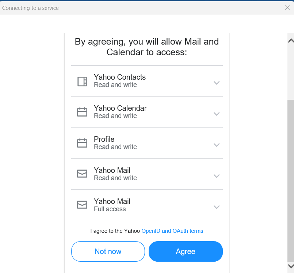This screenshot has height=273, width=294.
Task: Close the Connecting to a service dialog
Action: [x=288, y=7]
